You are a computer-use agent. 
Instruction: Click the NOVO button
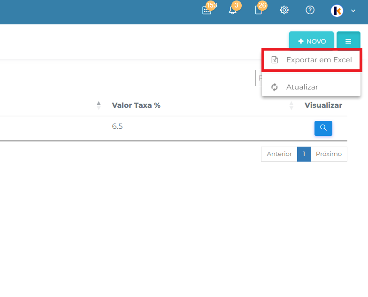tap(311, 41)
